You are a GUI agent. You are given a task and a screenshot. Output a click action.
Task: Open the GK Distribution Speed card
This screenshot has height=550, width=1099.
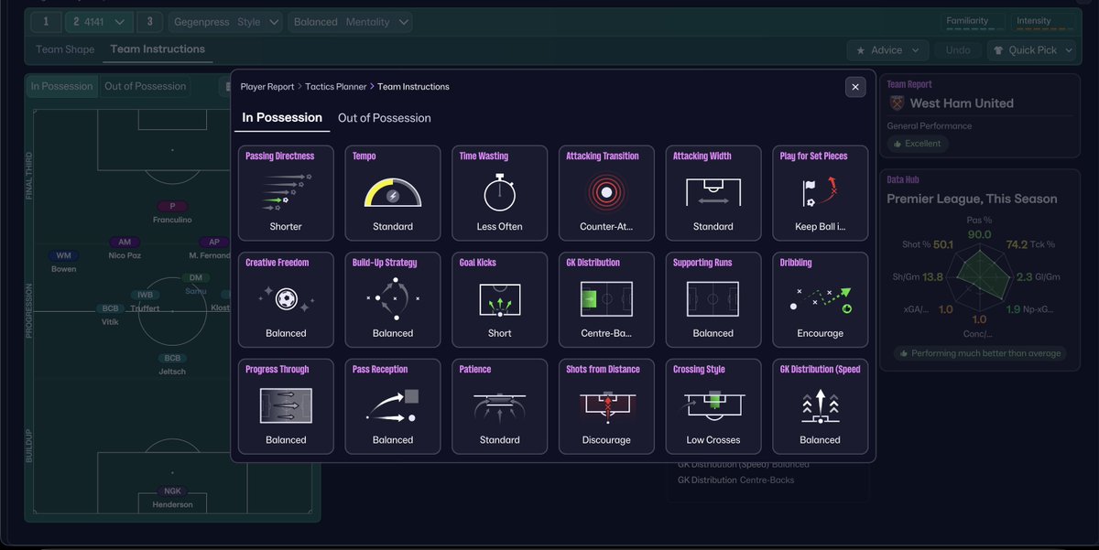(820, 406)
